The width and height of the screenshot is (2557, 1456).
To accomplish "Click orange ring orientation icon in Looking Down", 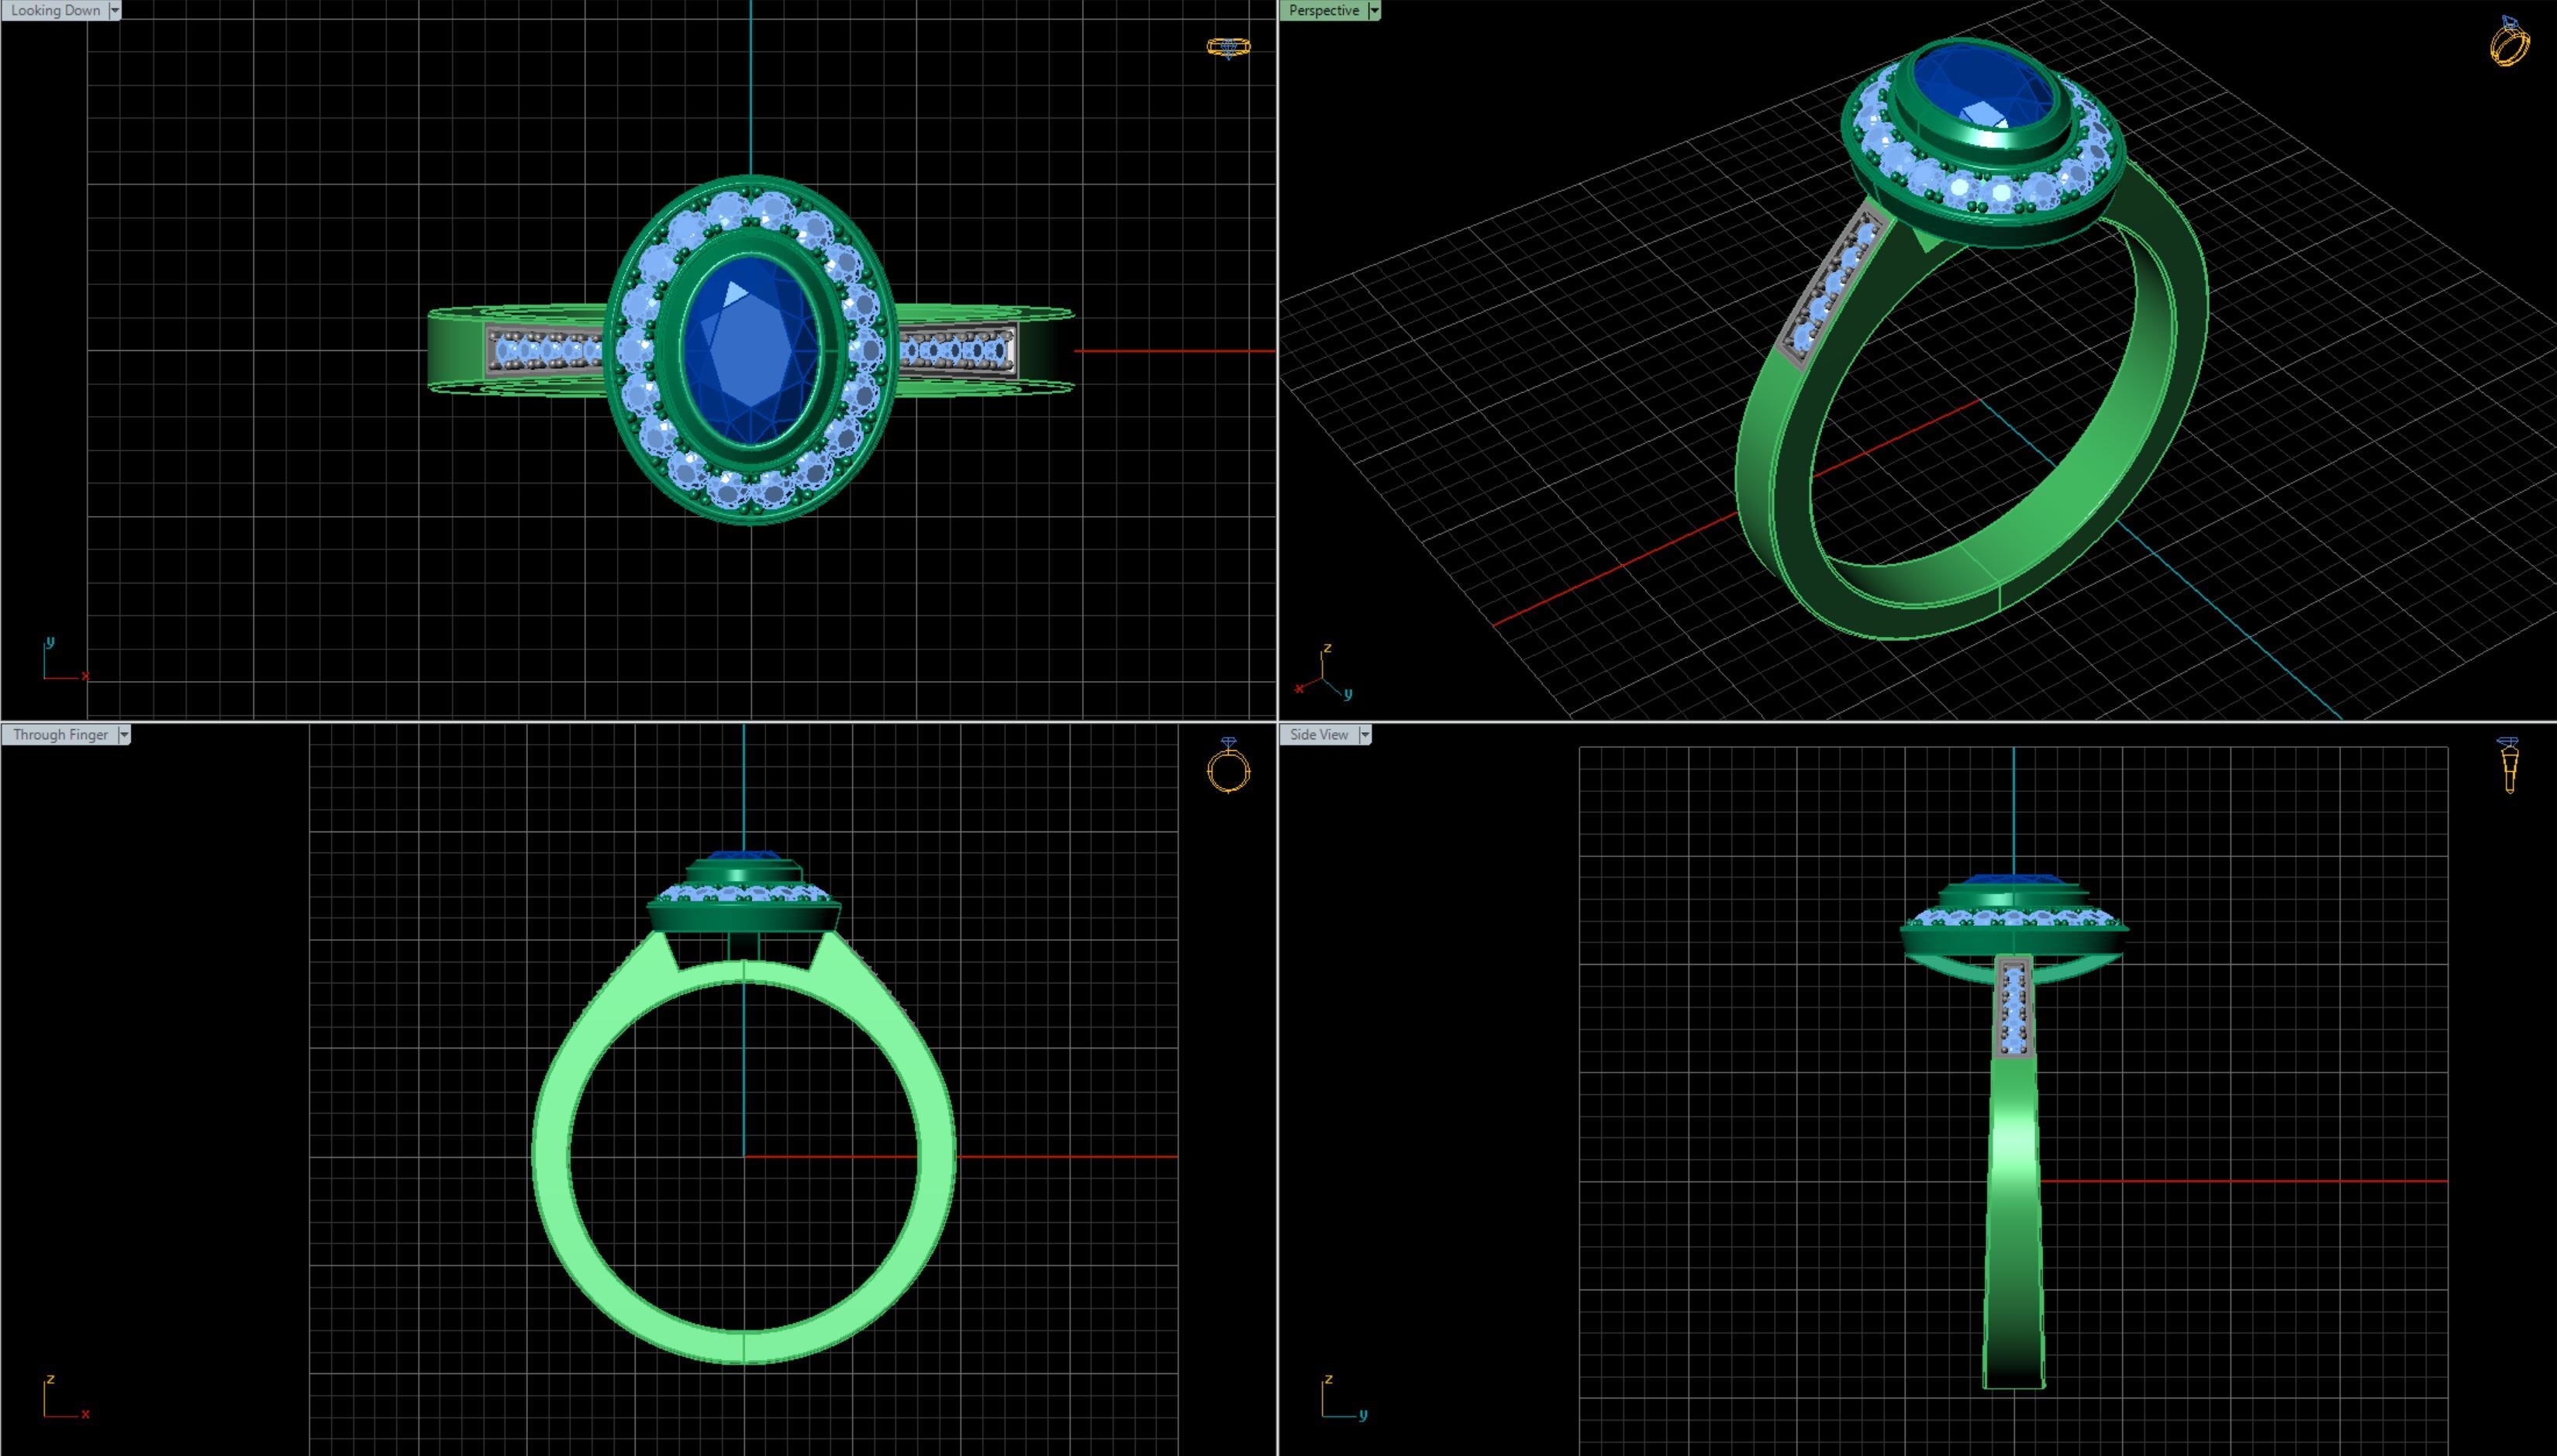I will [x=1228, y=47].
